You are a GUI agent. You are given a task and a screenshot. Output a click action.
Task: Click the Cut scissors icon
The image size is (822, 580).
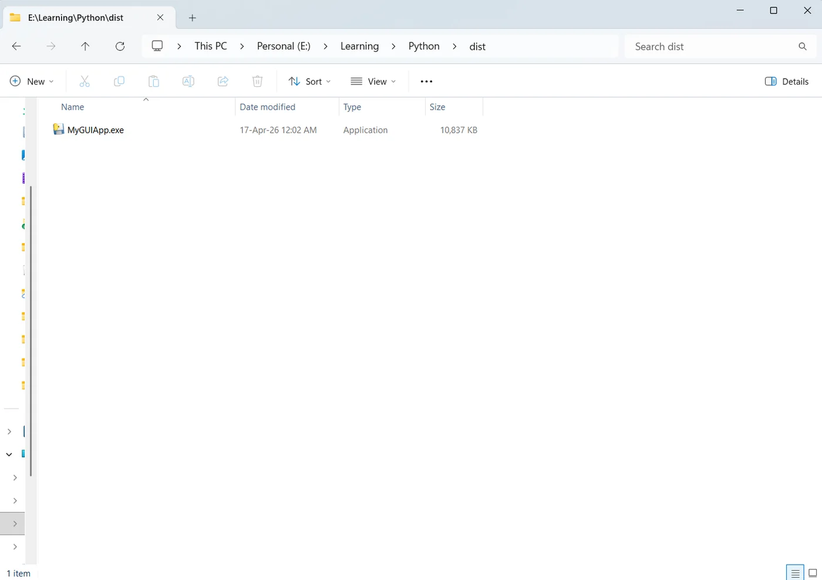point(85,82)
